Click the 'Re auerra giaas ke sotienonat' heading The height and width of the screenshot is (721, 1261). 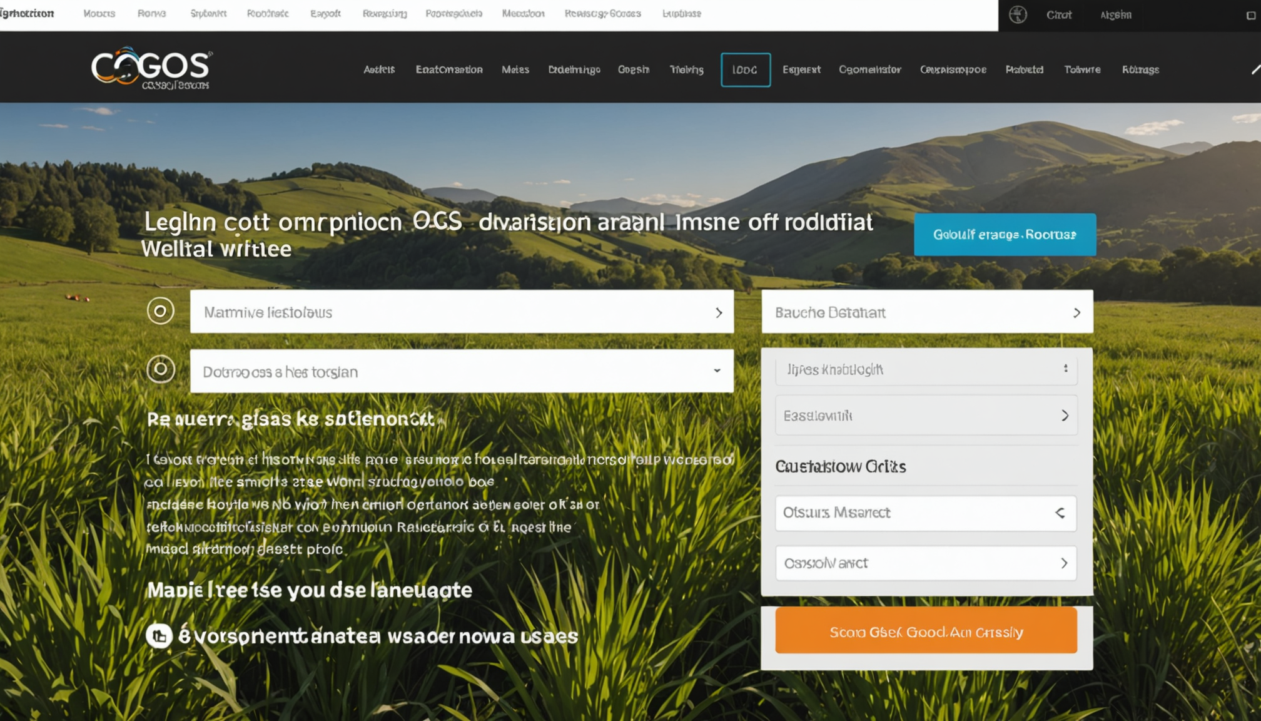click(290, 419)
